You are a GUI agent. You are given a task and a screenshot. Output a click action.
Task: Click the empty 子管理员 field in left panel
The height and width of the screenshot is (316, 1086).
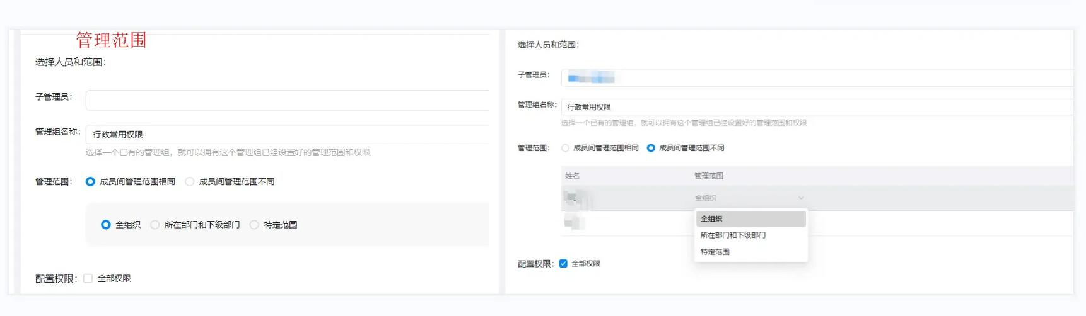point(288,100)
